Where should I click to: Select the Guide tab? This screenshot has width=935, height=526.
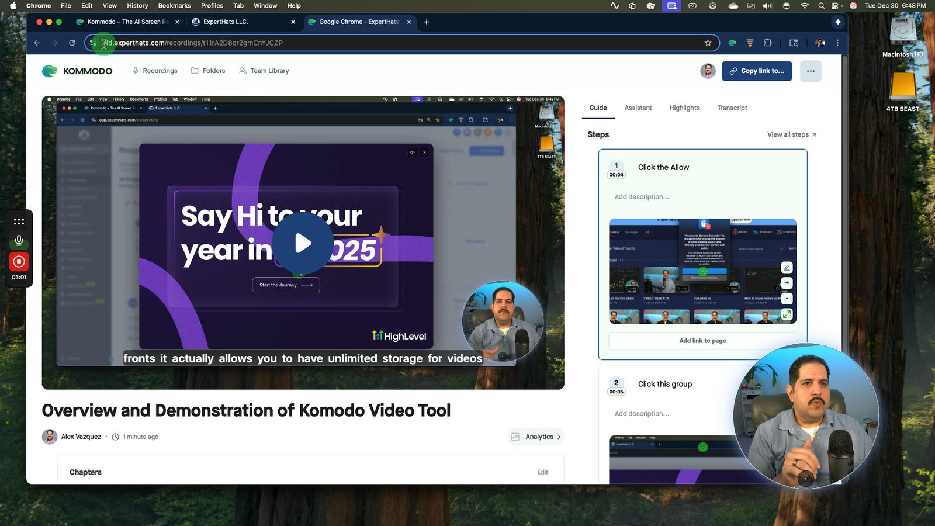(598, 108)
